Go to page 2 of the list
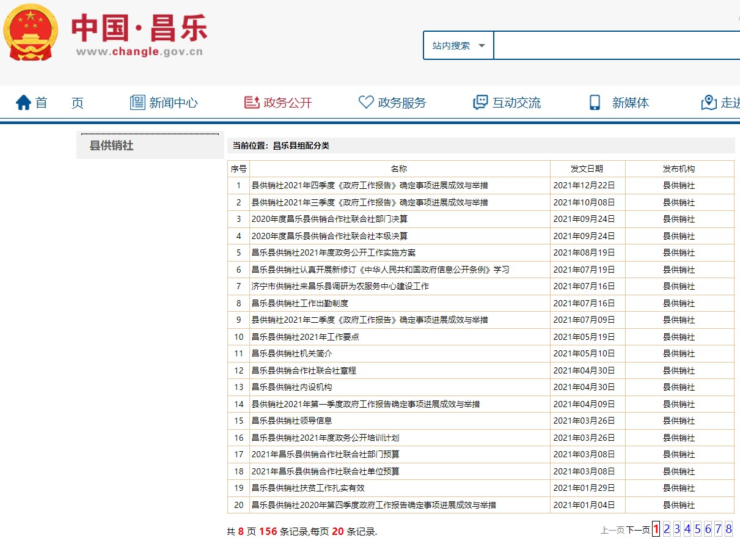 click(667, 529)
